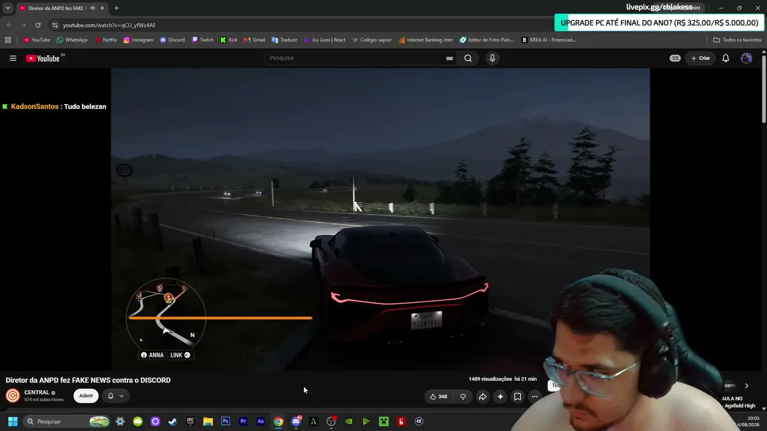Click the video player to pause
This screenshot has height=431, width=767.
(380, 219)
